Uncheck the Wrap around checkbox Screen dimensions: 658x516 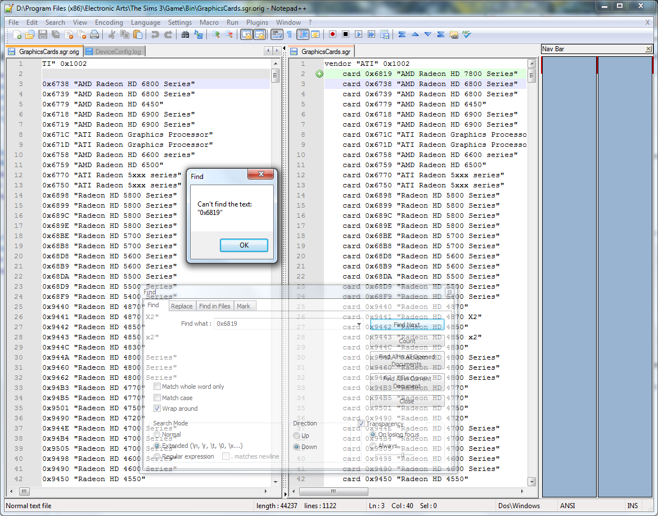click(157, 409)
